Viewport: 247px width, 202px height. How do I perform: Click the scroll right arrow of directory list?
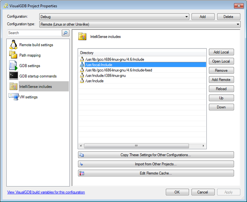coord(203,146)
